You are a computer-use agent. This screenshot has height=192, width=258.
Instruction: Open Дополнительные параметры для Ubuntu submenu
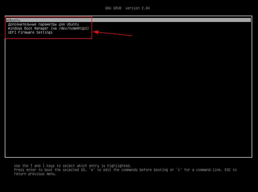[x=44, y=24]
